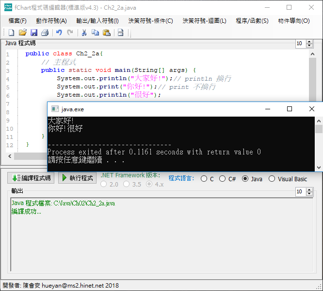Screen dimensions: 323x291
Task: Open the 動作符號(A) menu
Action: tap(51, 21)
